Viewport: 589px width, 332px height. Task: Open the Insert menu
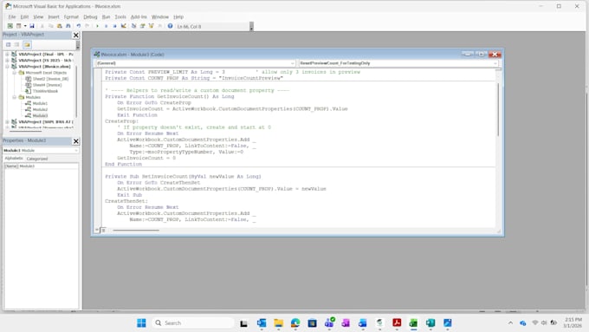[54, 17]
